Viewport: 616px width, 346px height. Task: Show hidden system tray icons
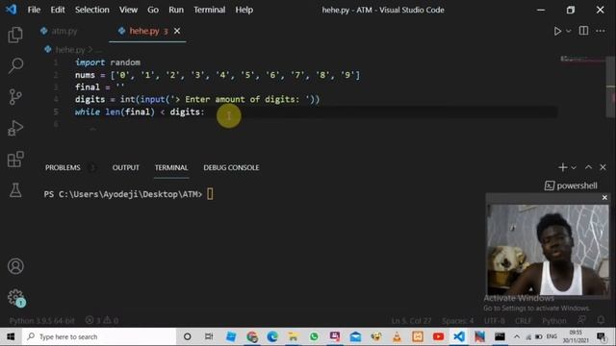tap(517, 336)
